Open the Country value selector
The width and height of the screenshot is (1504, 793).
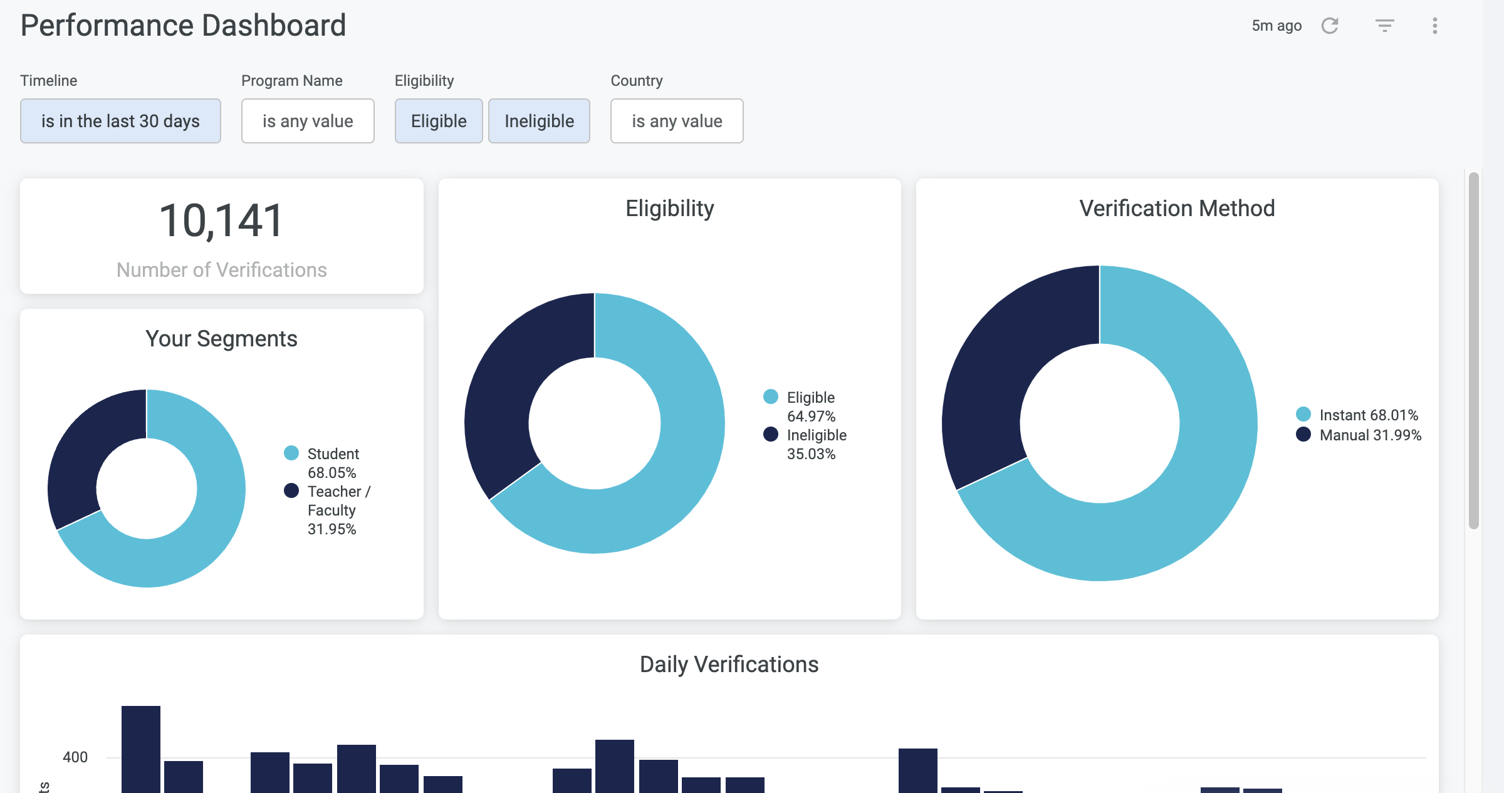(677, 121)
